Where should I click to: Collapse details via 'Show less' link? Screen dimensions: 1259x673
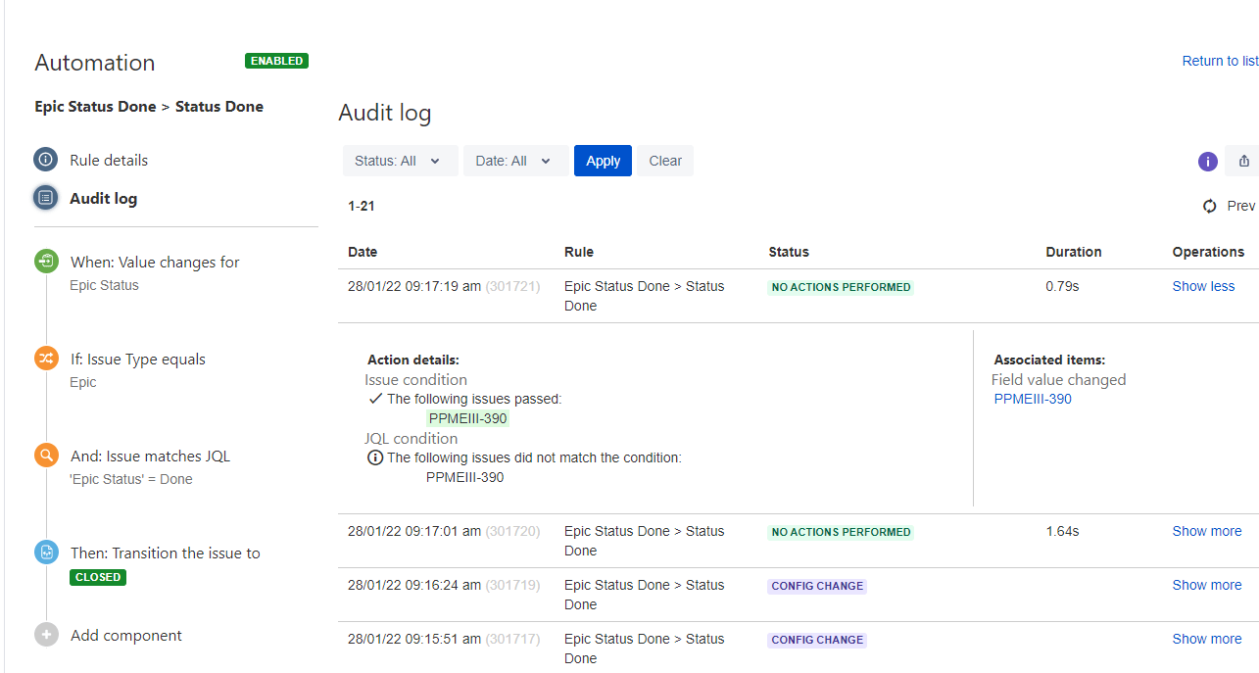point(1203,285)
